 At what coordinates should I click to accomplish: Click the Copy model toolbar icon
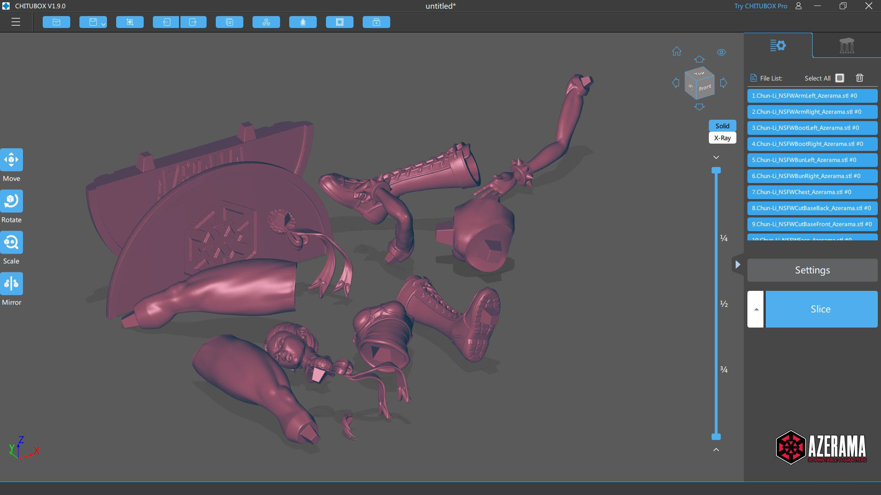pyautogui.click(x=230, y=22)
